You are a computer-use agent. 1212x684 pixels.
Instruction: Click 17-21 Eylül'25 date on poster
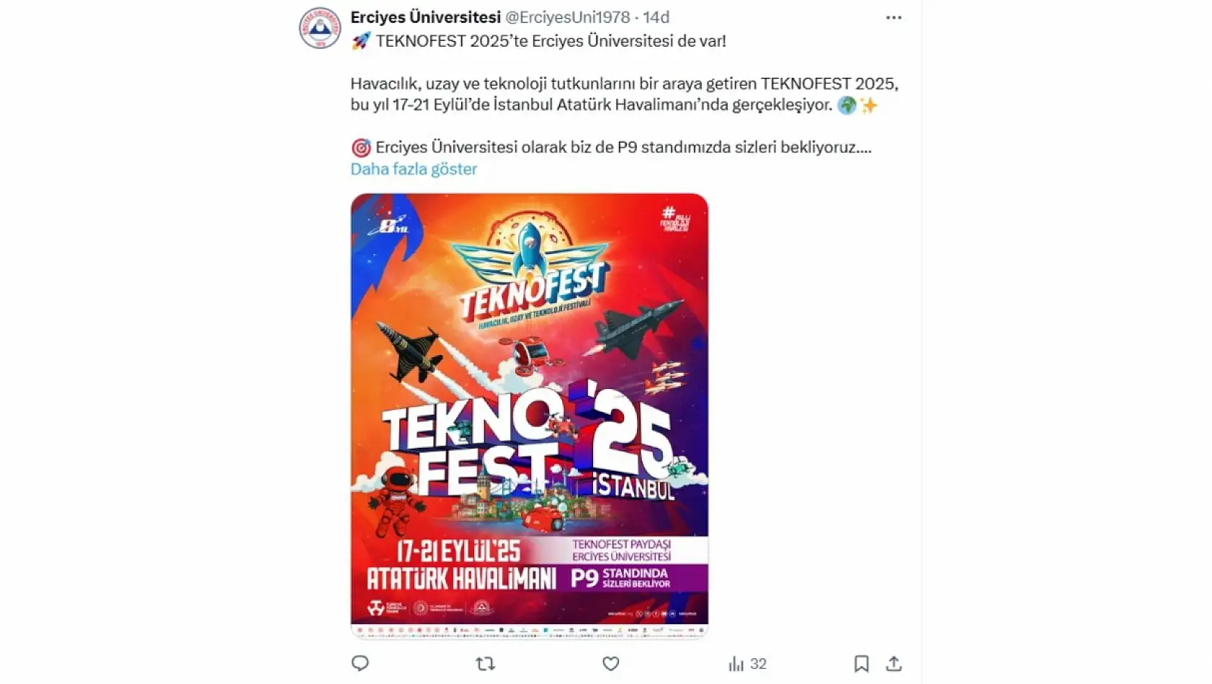pyautogui.click(x=458, y=552)
